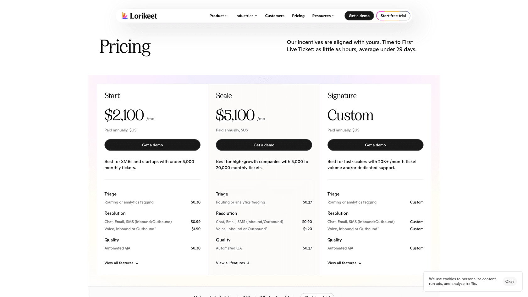Select the Start plan heading
This screenshot has height=297, width=528.
[112, 96]
